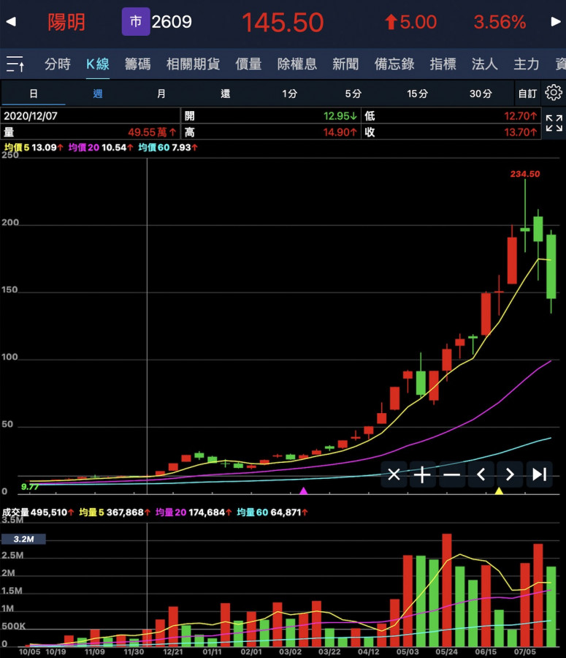
Task: Select the monthly 月 period
Action: (x=161, y=94)
